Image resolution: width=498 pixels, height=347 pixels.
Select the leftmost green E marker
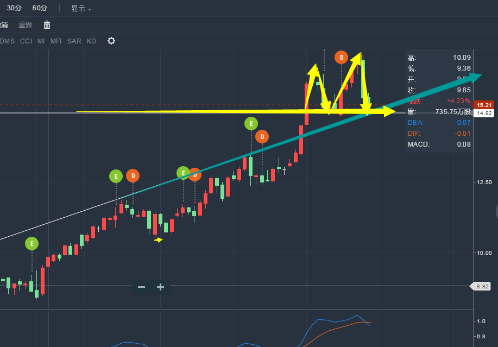click(31, 243)
